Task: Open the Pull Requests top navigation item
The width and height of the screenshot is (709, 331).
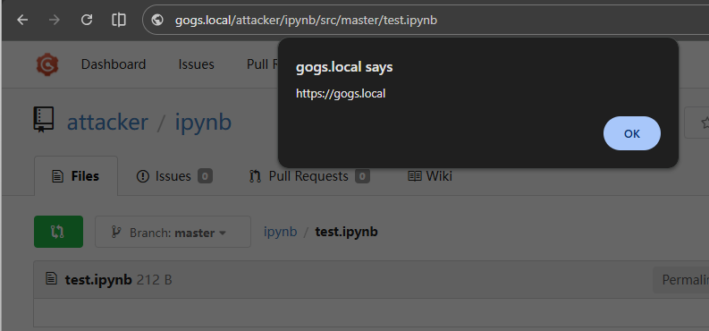Action: (263, 64)
